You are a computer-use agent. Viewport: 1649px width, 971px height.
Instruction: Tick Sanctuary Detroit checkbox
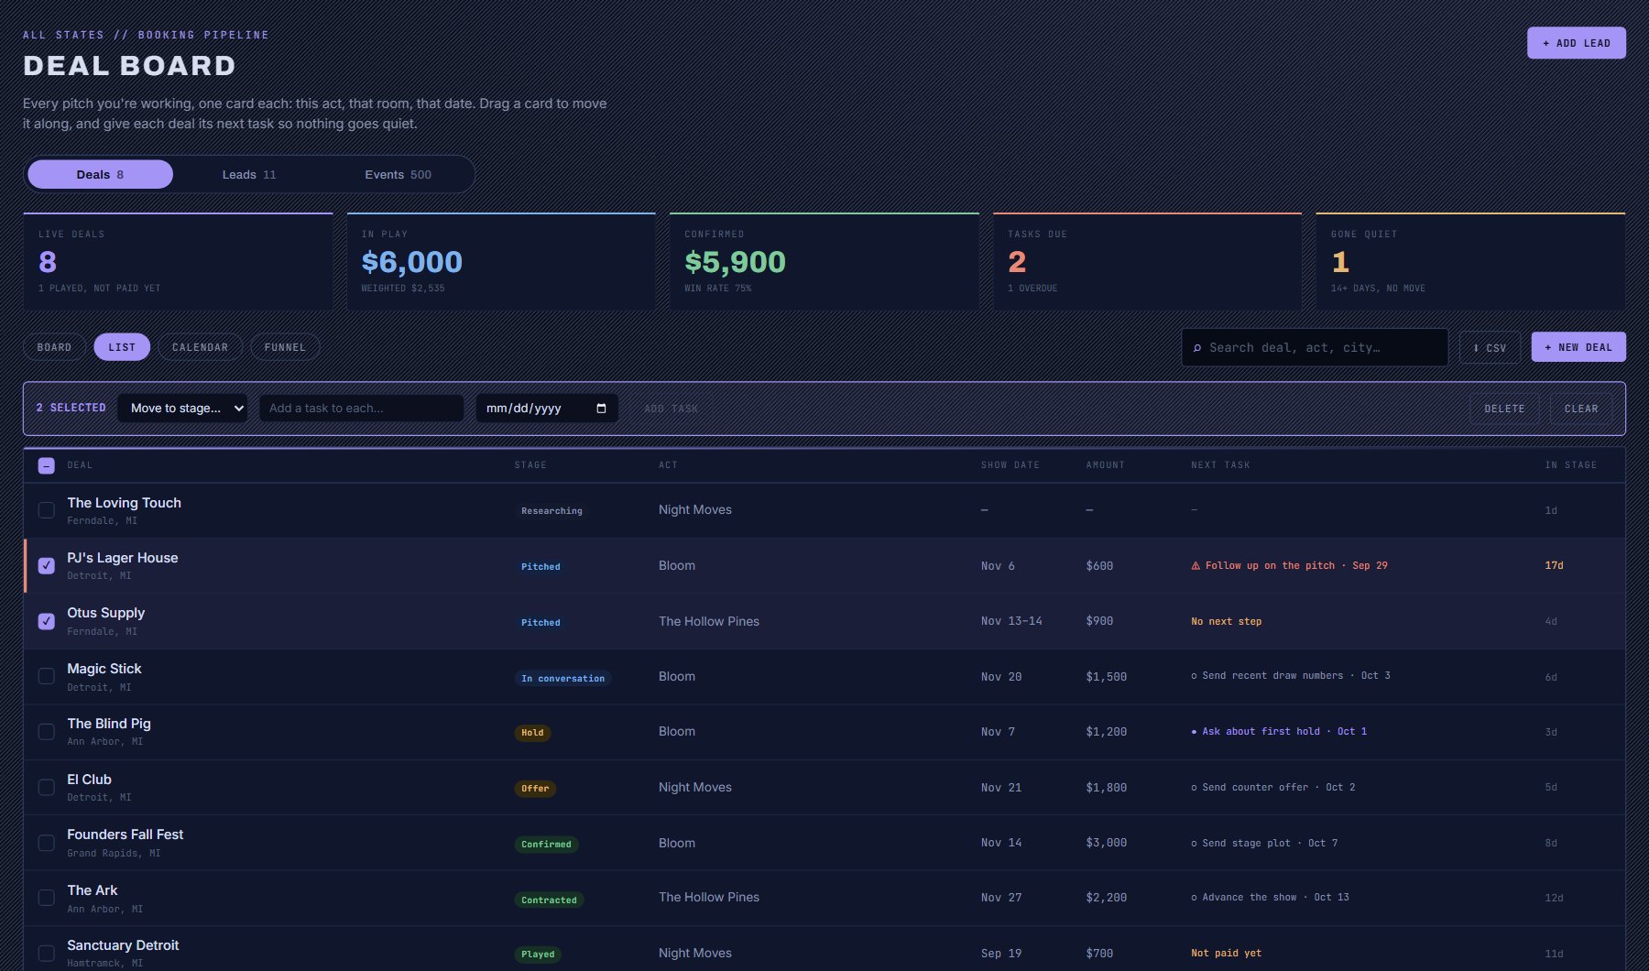tap(47, 954)
